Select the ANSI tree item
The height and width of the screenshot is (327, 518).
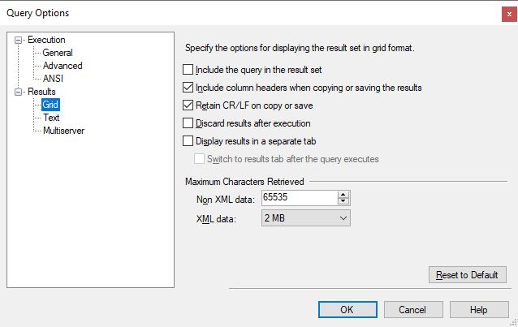pyautogui.click(x=54, y=79)
